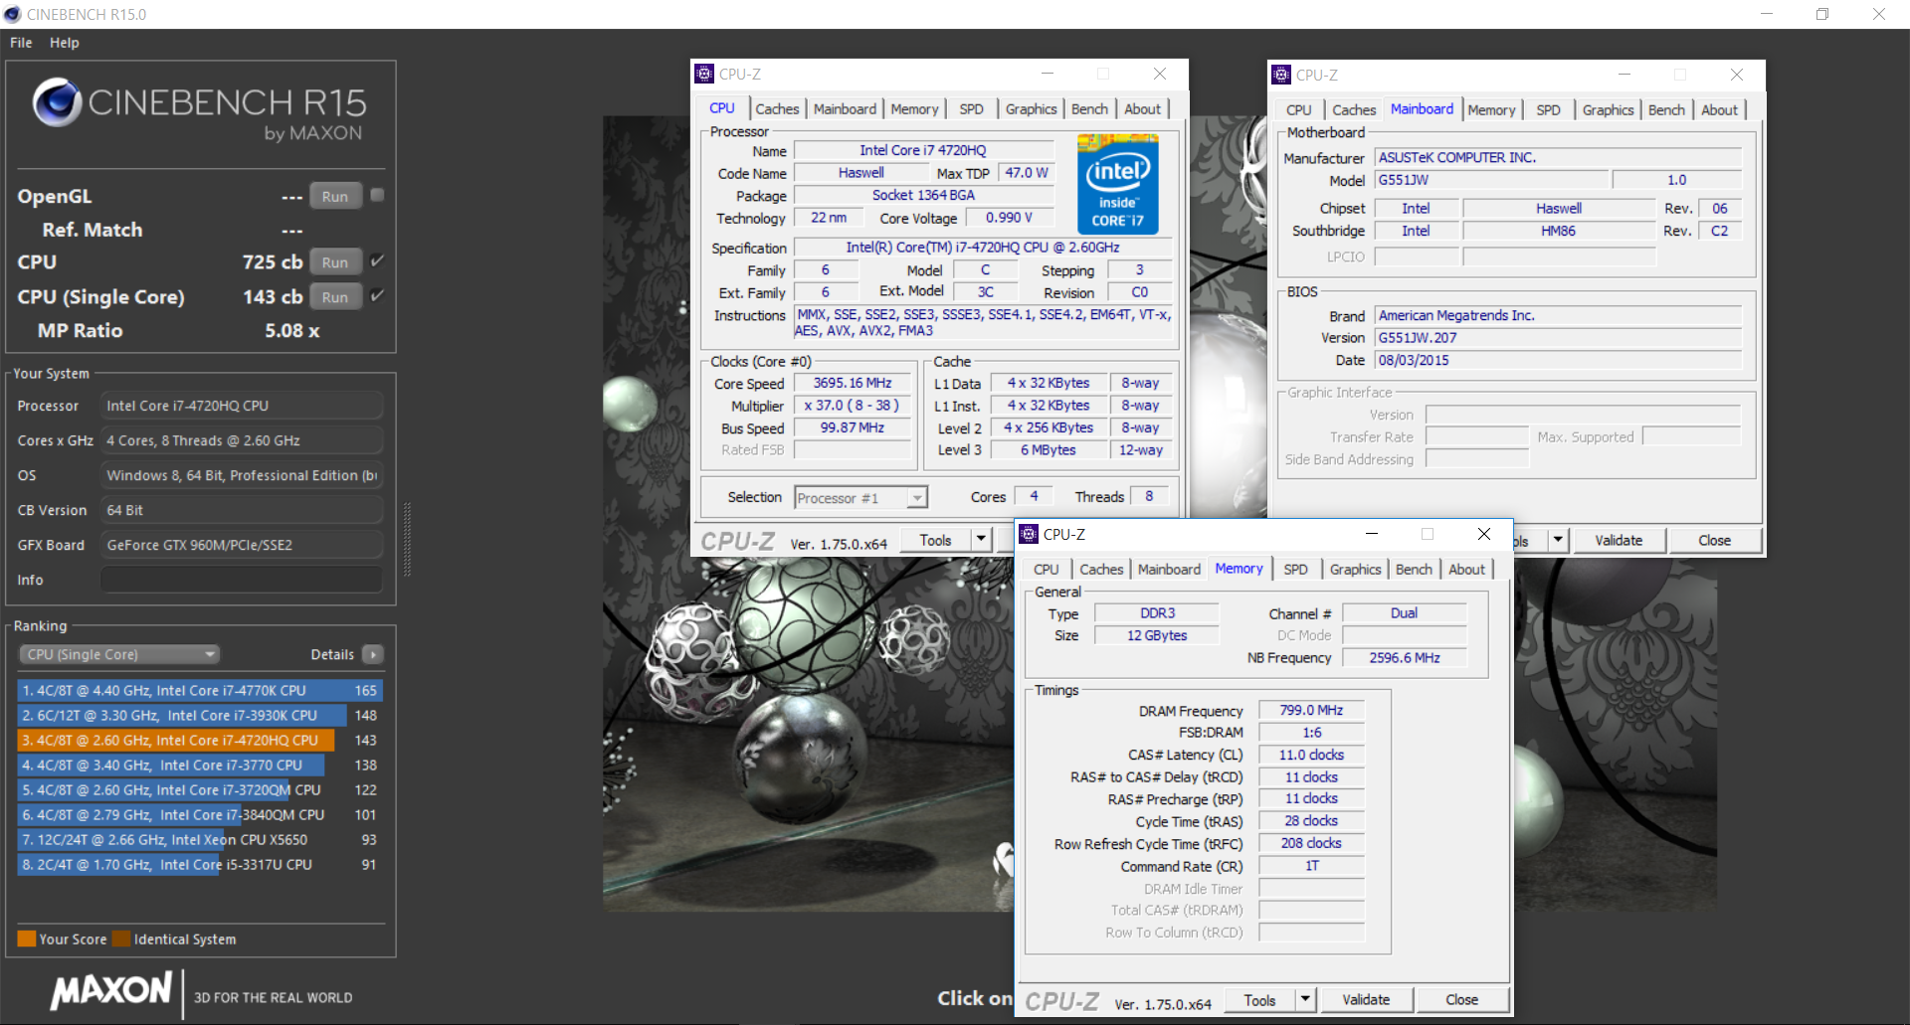Screen dimensions: 1910x1025
Task: Toggle the OpenGL test checkbox
Action: 377,195
